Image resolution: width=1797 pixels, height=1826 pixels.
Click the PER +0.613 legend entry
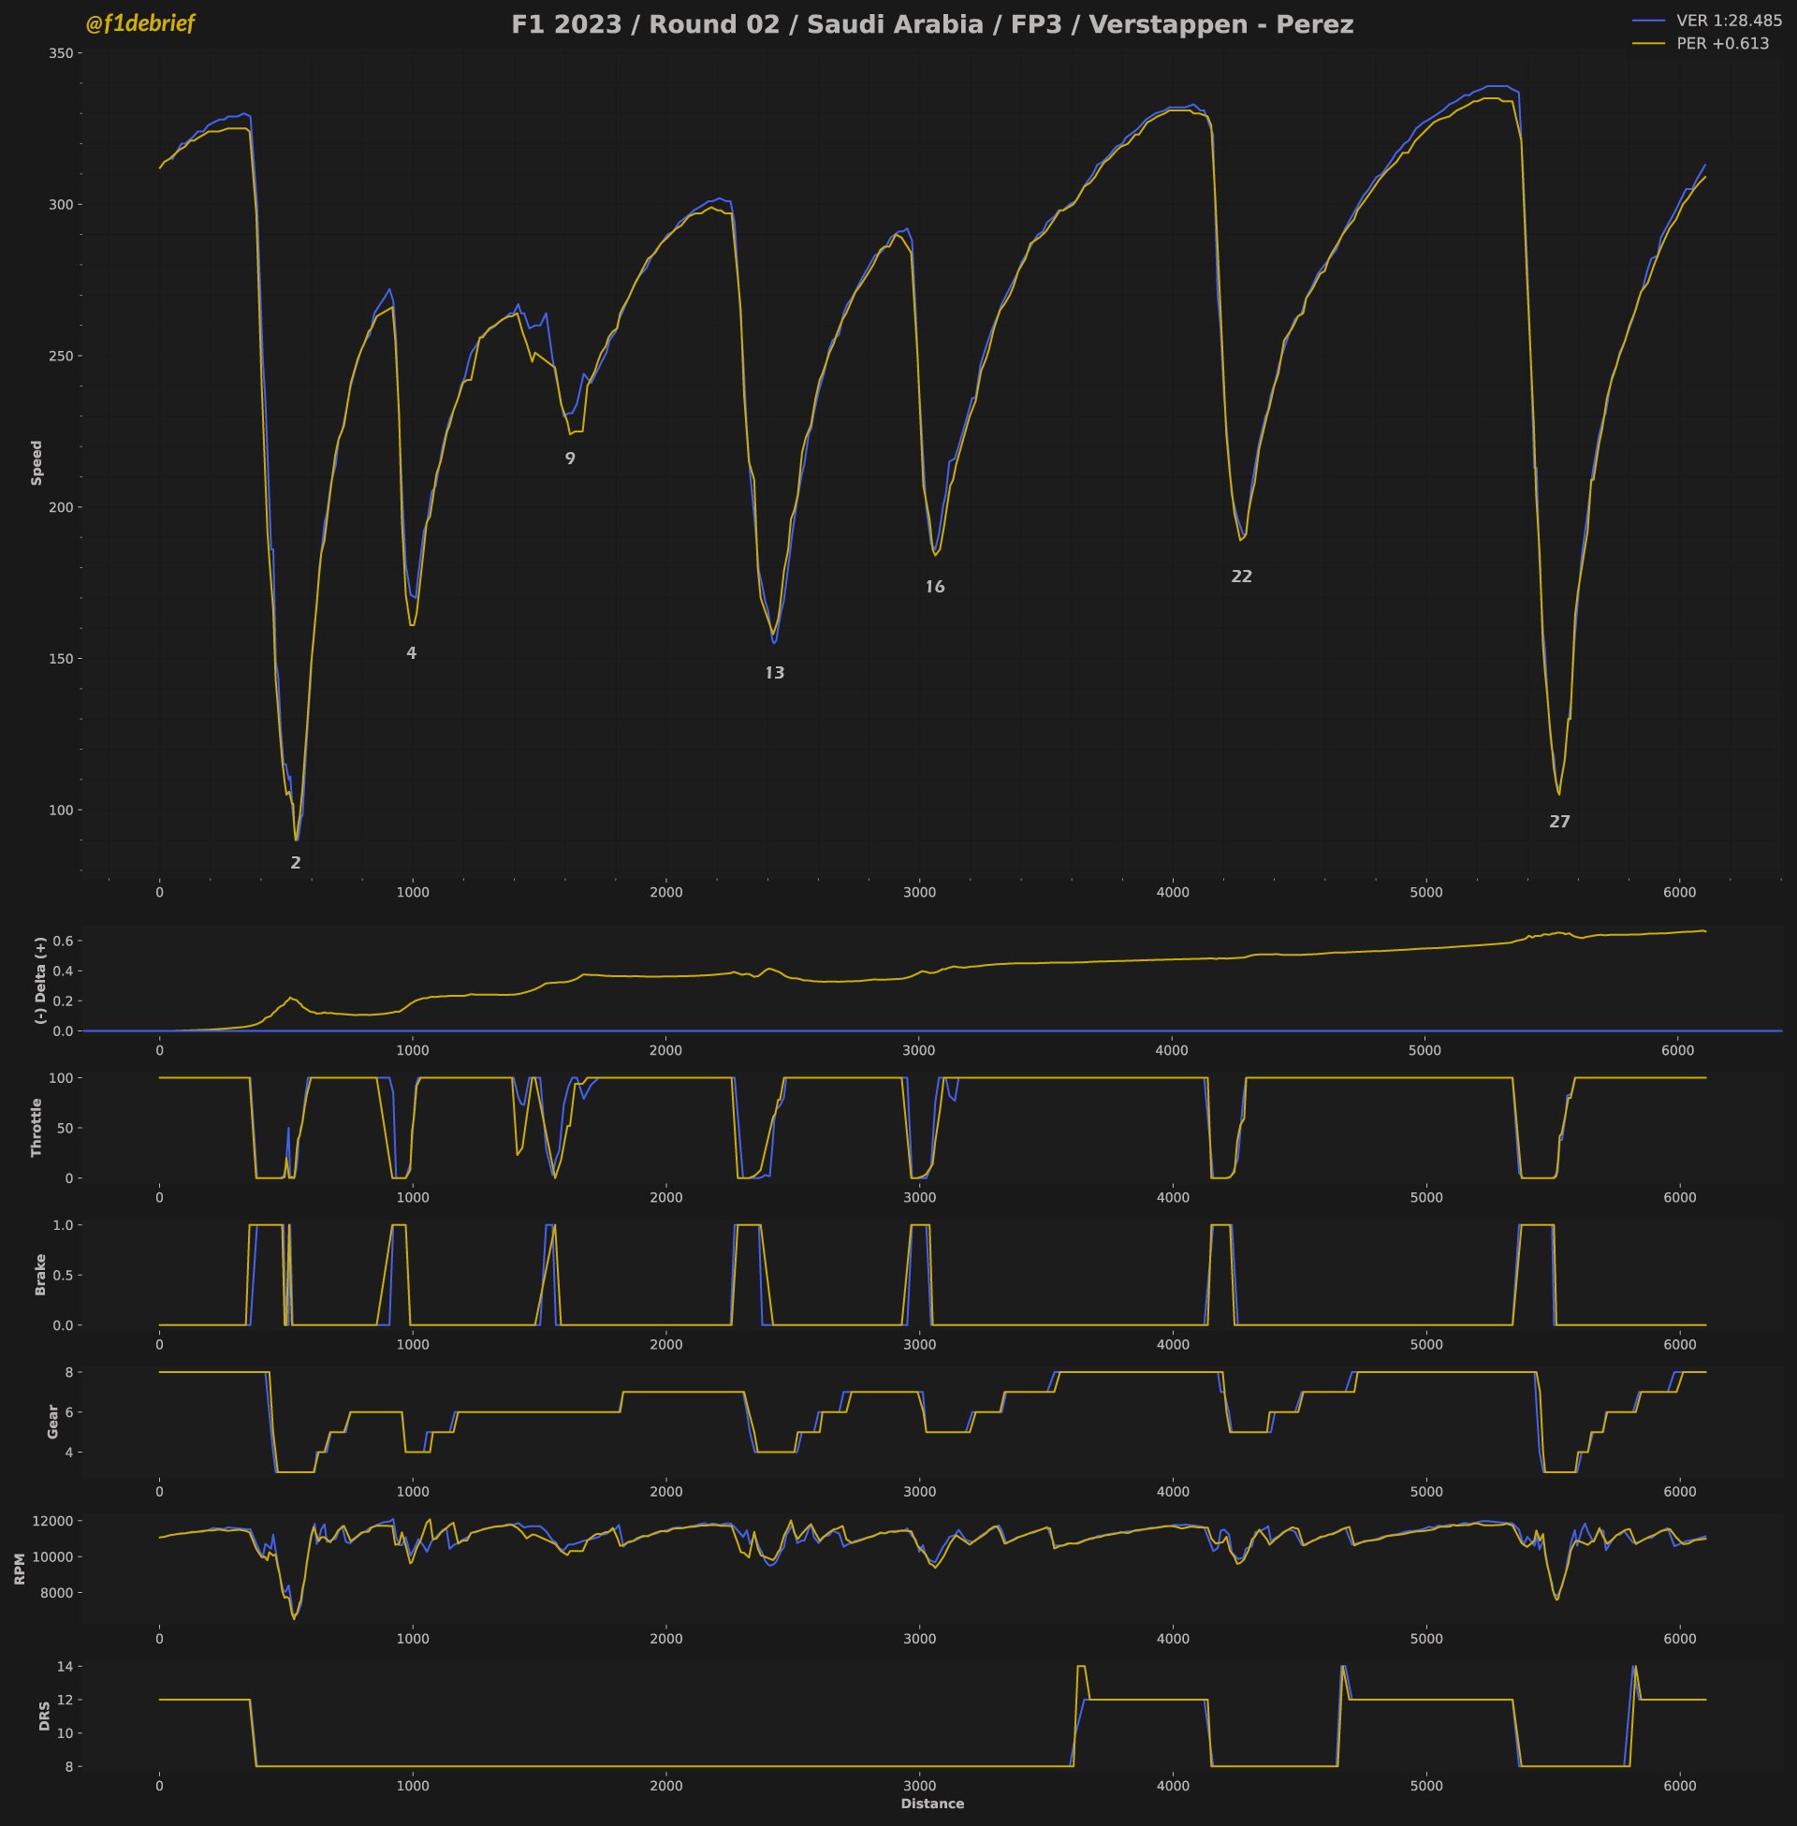tap(1721, 43)
